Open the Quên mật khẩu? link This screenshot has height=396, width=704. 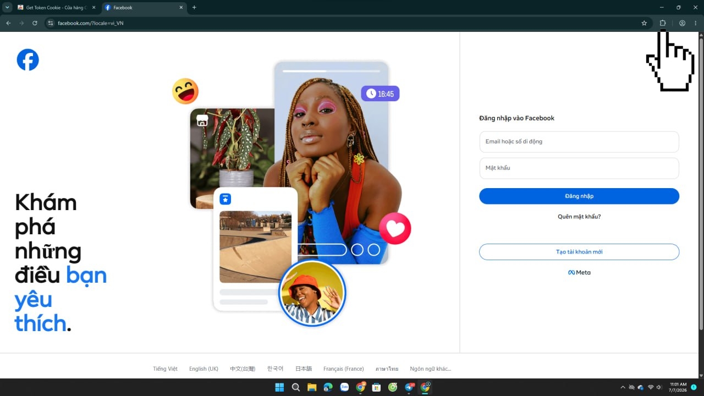click(x=579, y=217)
